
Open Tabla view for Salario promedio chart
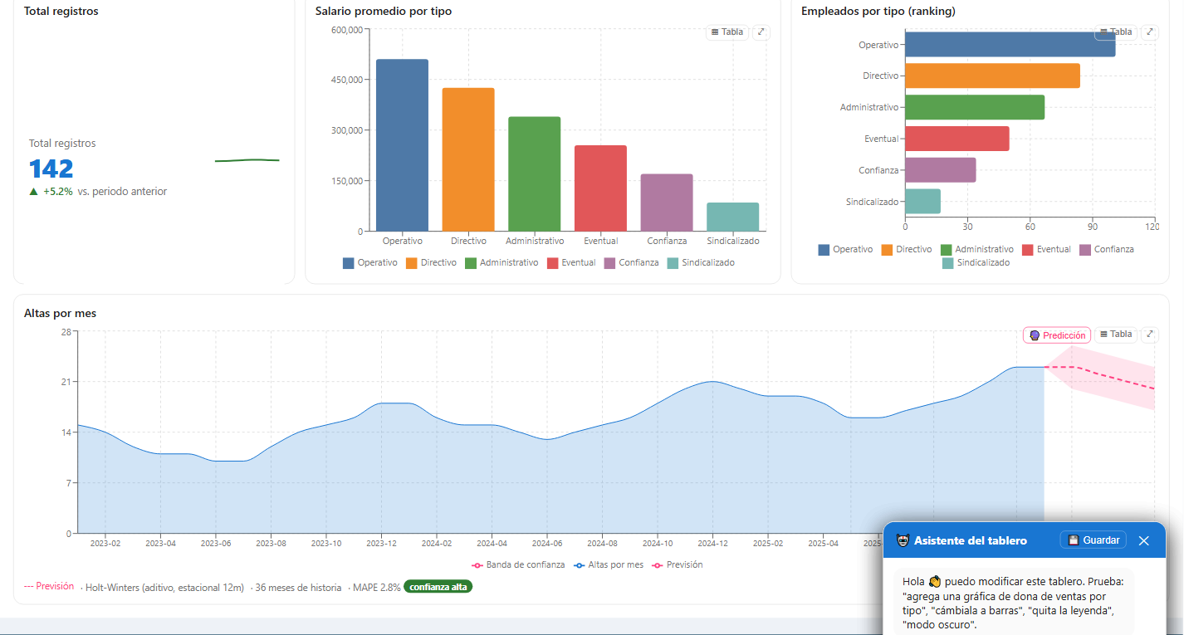coord(727,32)
